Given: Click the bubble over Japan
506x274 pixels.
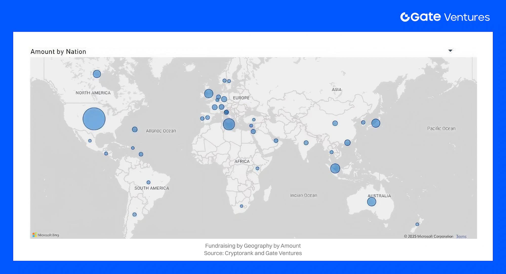Looking at the screenshot, I should point(376,123).
